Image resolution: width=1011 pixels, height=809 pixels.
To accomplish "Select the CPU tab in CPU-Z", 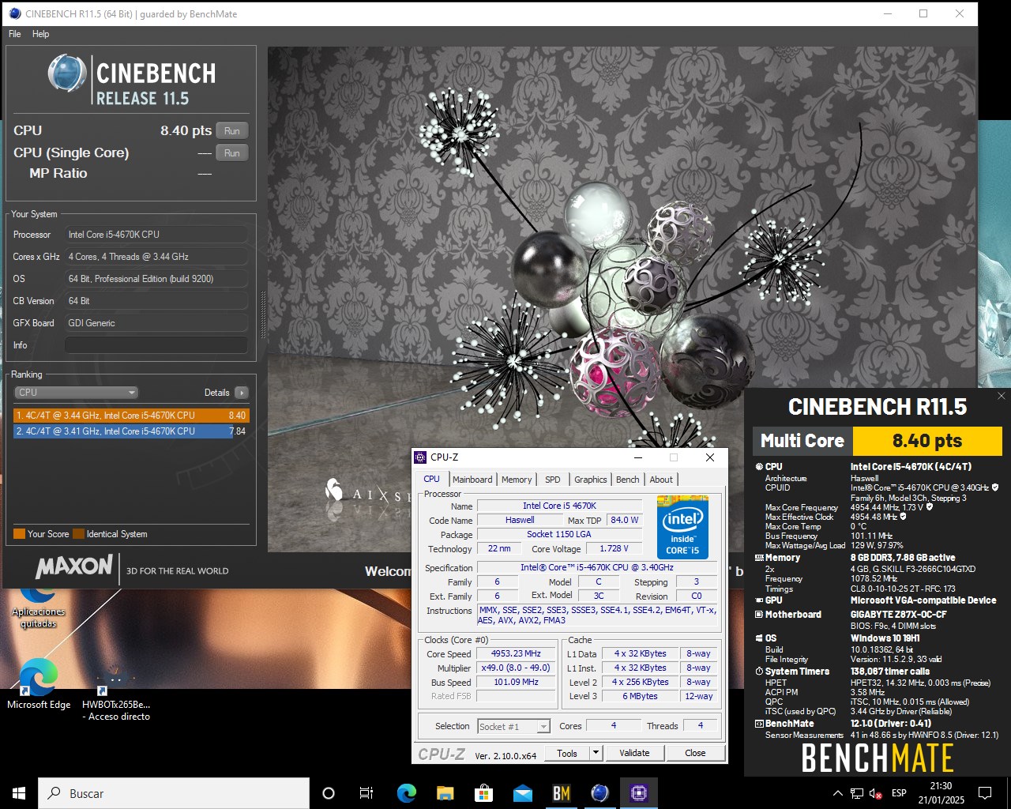I will (x=432, y=479).
